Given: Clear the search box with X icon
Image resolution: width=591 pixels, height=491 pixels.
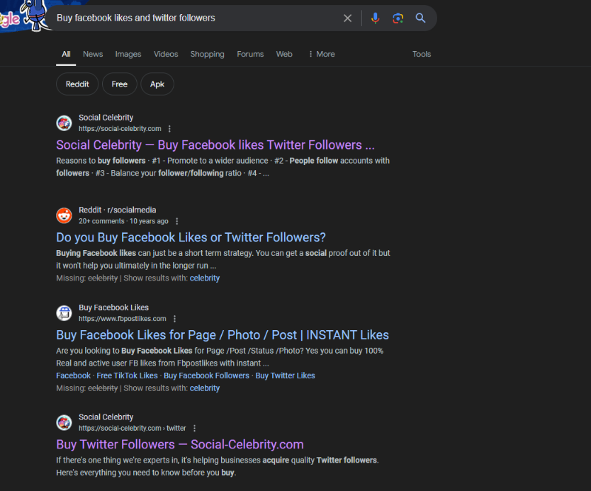Looking at the screenshot, I should pos(347,18).
